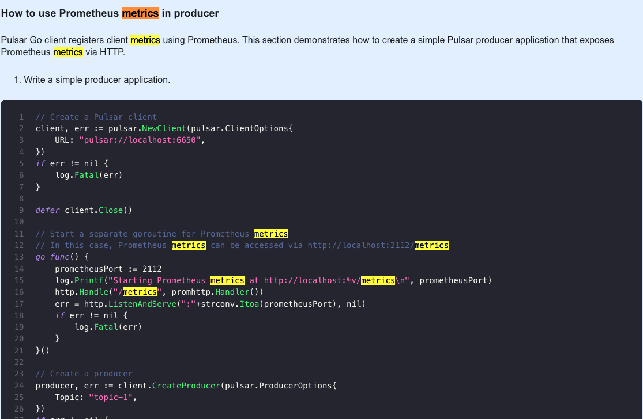Image resolution: width=643 pixels, height=419 pixels.
Task: Click "http://localhost:2112/" in line 12 comment
Action: [361, 245]
